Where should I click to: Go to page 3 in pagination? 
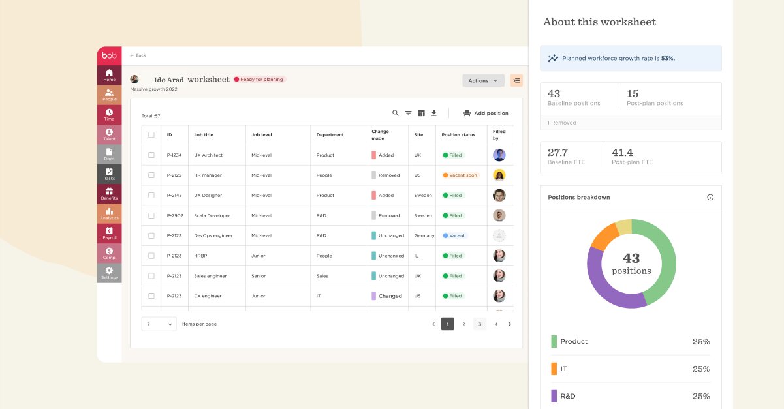[480, 324]
